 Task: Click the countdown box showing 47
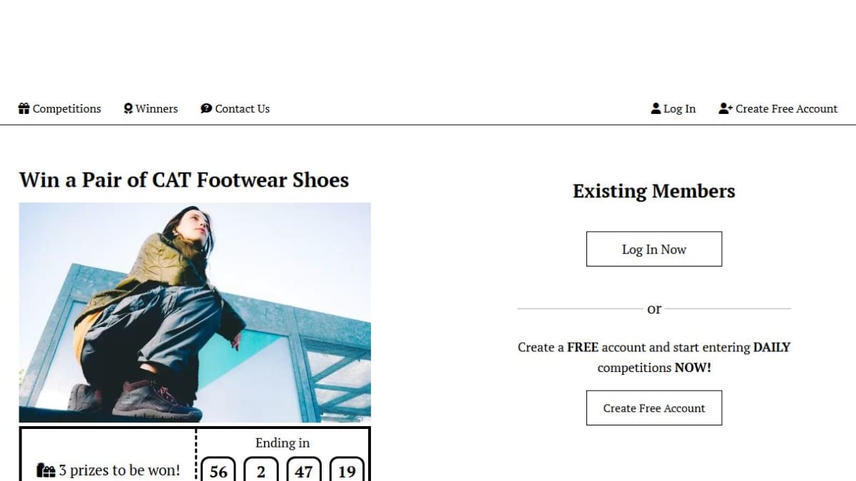click(x=304, y=470)
